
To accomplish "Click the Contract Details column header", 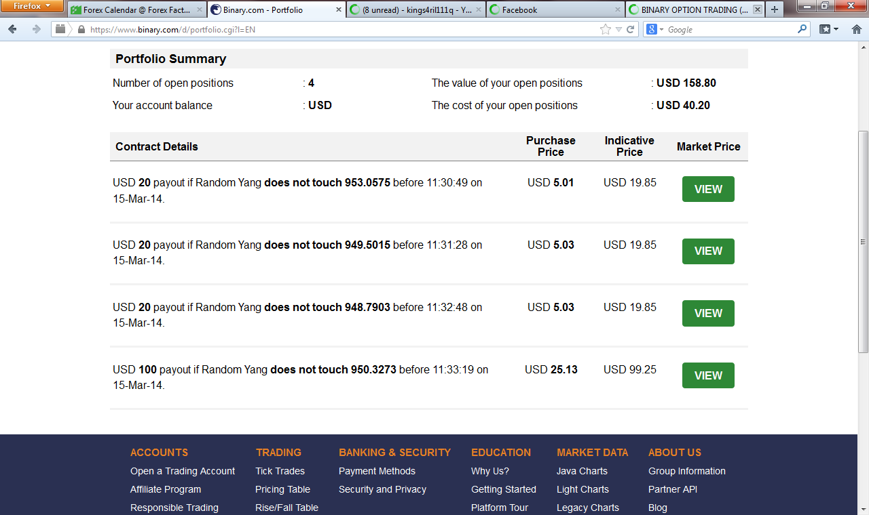I will tap(157, 146).
